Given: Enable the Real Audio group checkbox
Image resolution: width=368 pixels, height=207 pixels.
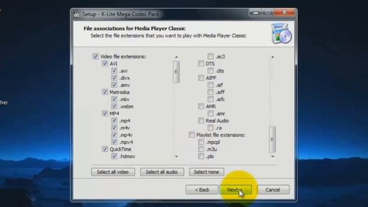Looking at the screenshot, I should click(x=201, y=121).
